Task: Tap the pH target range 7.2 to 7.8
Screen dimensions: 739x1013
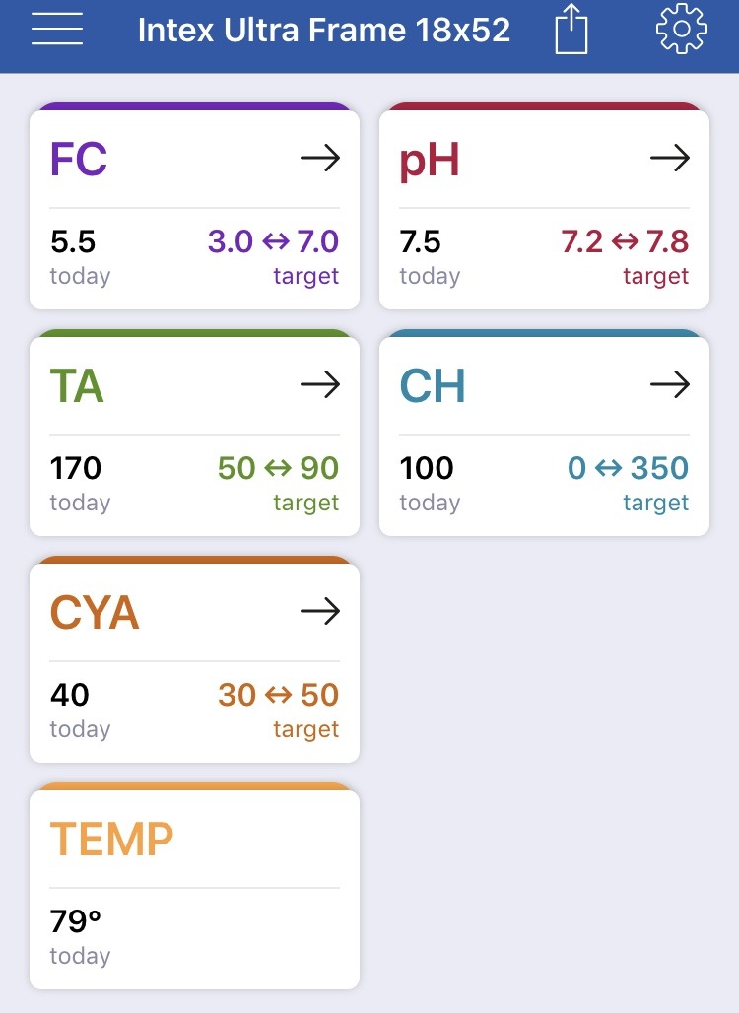Action: (x=625, y=241)
